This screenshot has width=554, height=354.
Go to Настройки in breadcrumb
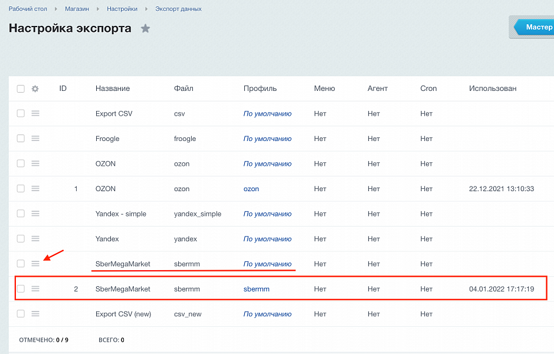coord(122,9)
